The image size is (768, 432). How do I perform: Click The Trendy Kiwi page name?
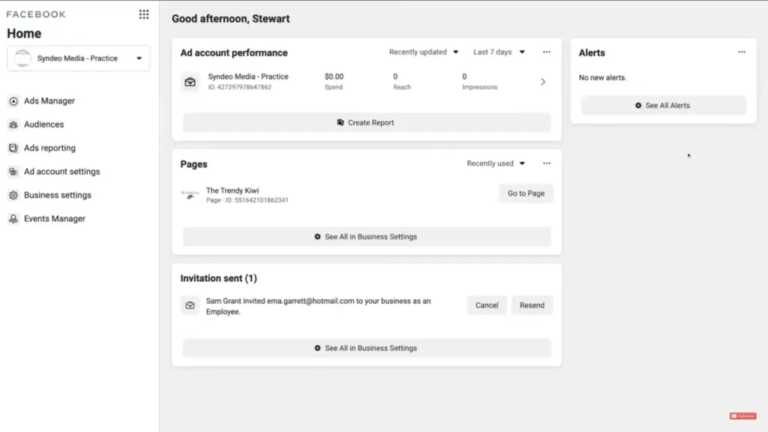coord(232,190)
